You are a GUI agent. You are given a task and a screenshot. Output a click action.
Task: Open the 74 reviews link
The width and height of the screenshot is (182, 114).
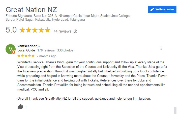(62, 31)
